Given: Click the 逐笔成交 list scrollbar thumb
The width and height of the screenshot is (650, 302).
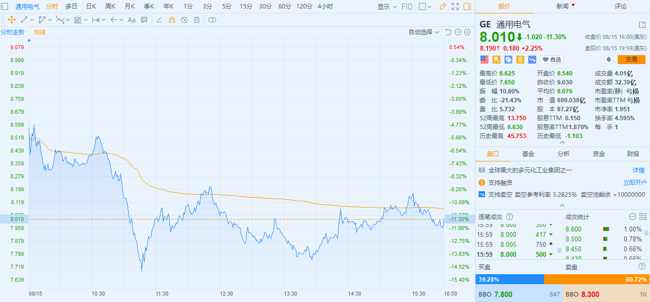Looking at the screenshot, I should (559, 250).
